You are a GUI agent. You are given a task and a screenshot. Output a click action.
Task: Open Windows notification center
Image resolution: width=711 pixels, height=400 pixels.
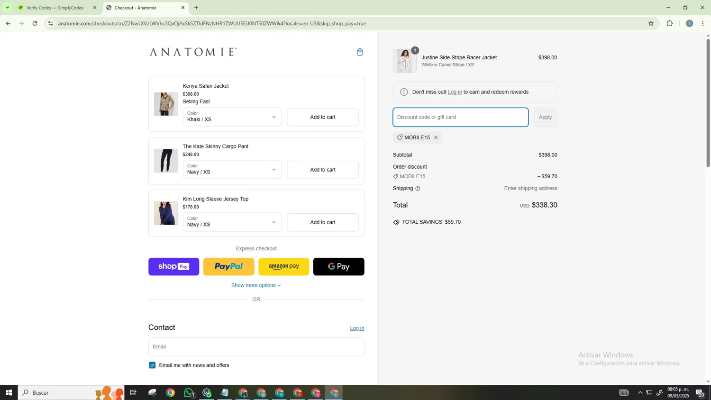pyautogui.click(x=700, y=392)
